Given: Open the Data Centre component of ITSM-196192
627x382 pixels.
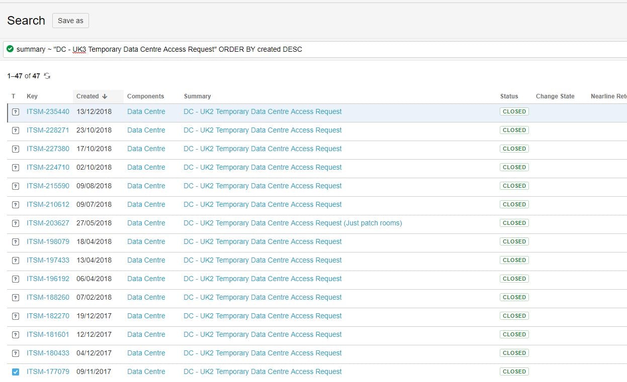Looking at the screenshot, I should coord(146,279).
